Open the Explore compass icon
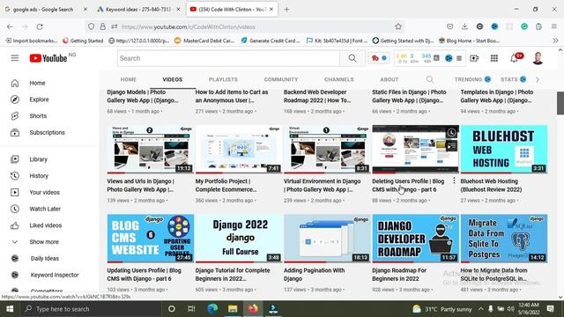 pos(15,100)
